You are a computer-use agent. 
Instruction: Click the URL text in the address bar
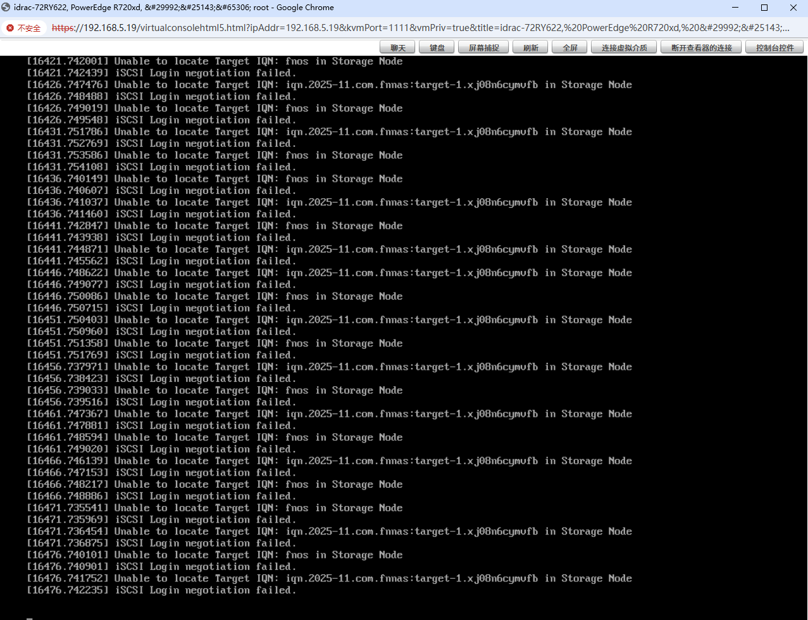pos(420,28)
